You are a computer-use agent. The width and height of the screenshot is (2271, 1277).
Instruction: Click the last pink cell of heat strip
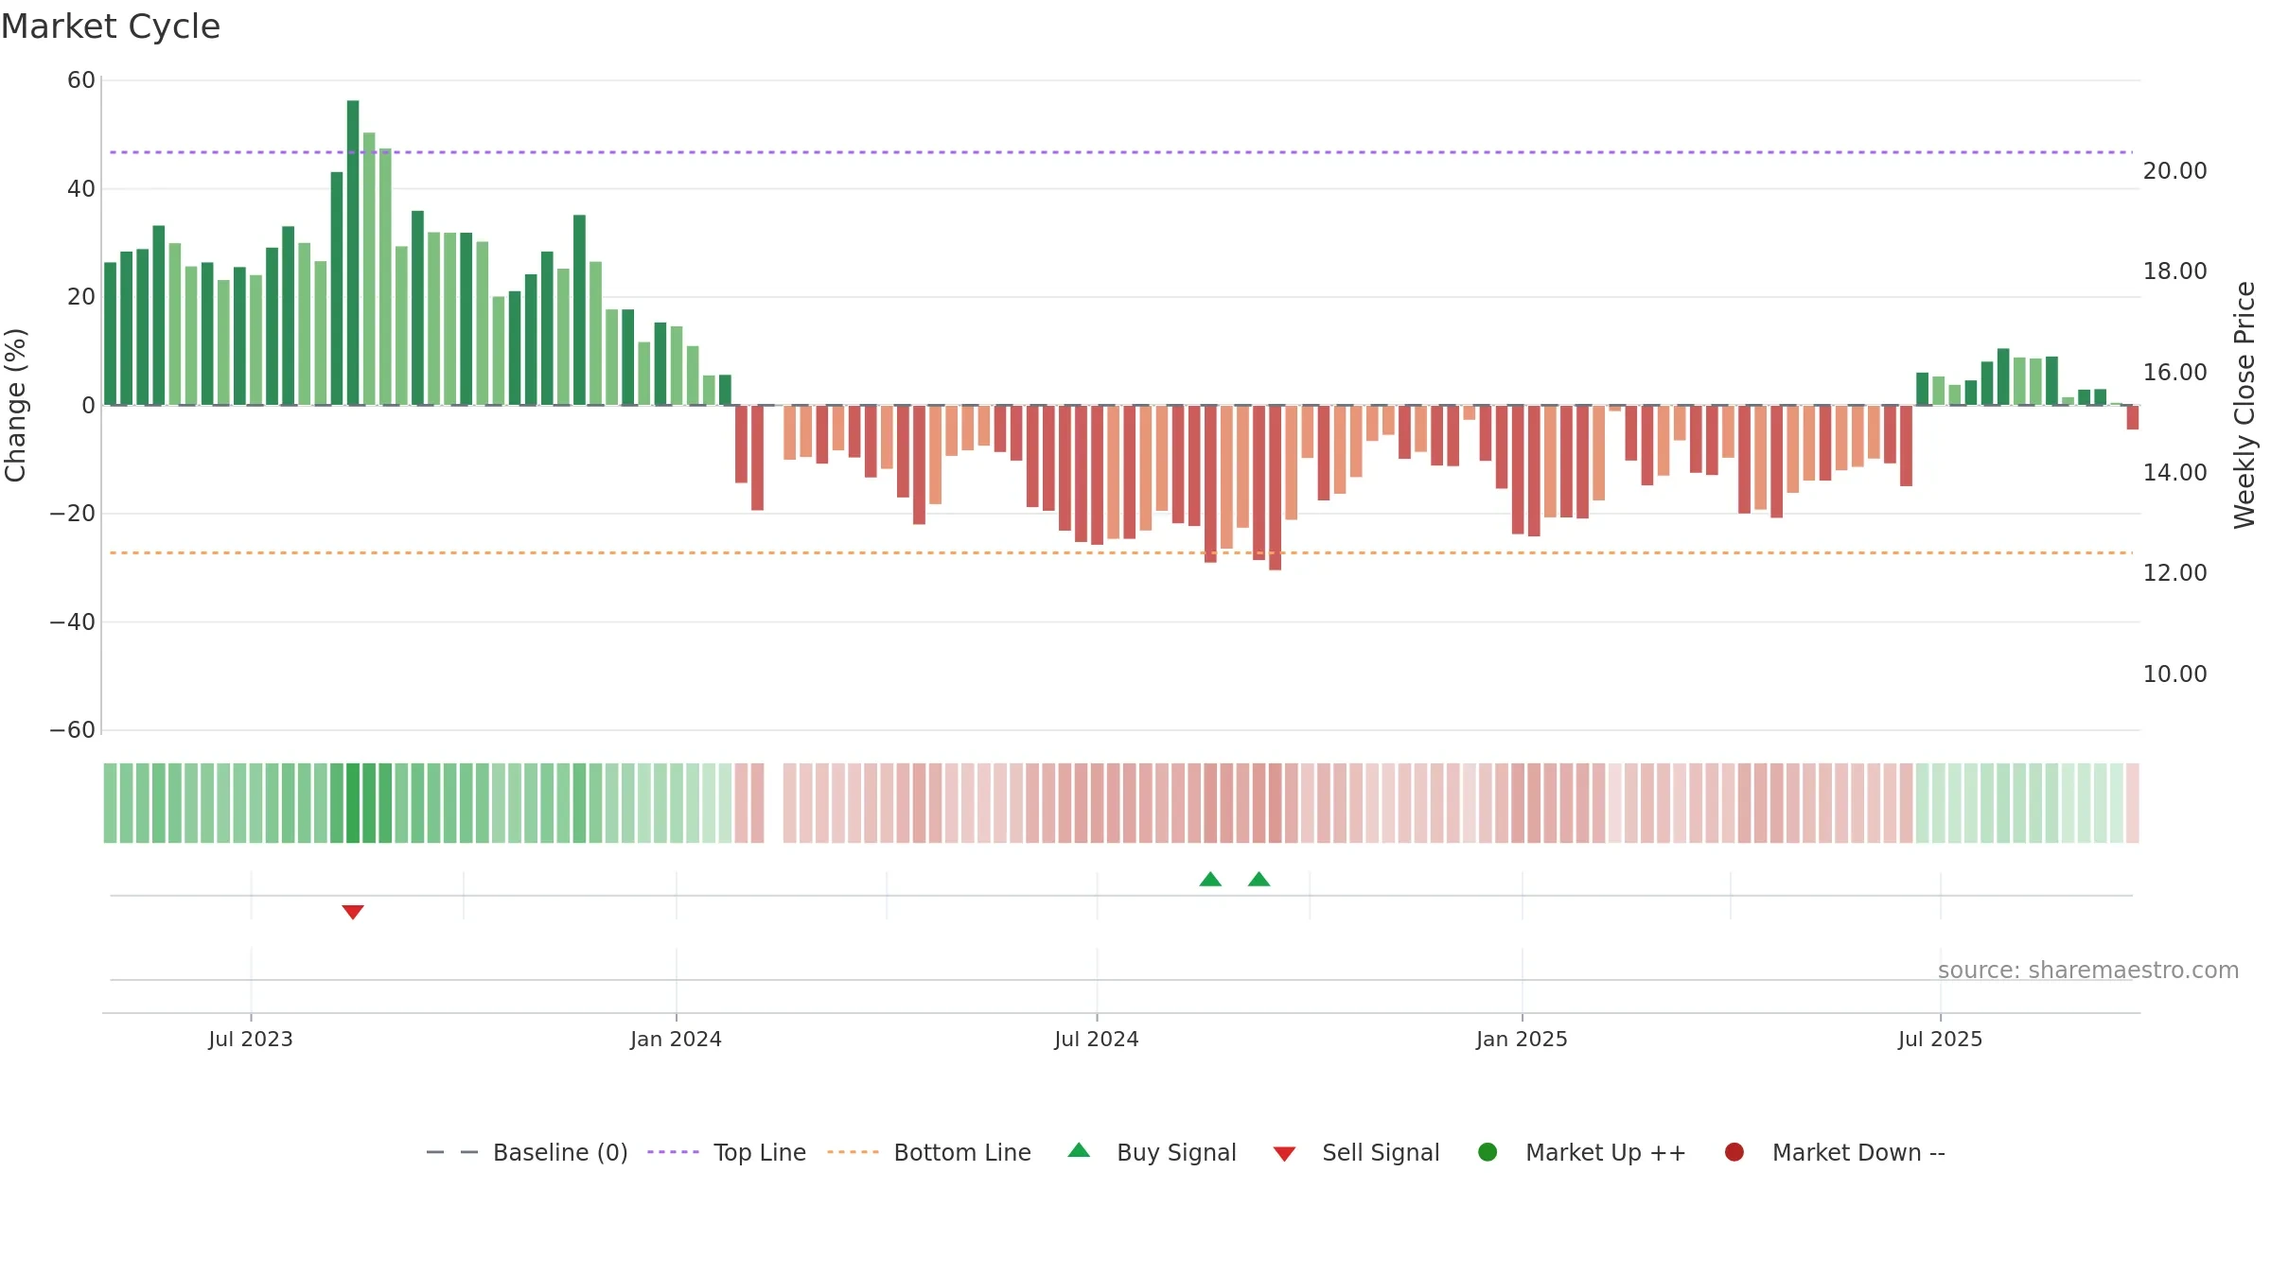(2133, 803)
